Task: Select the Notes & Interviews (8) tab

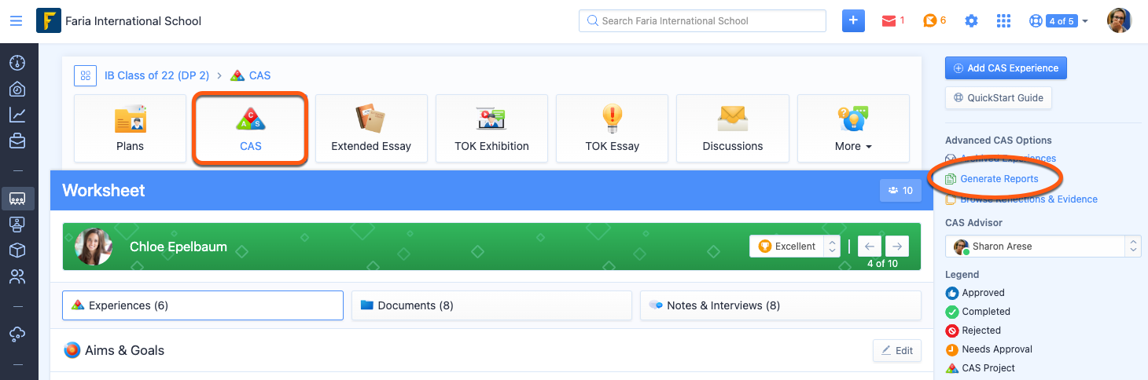Action: tap(780, 305)
